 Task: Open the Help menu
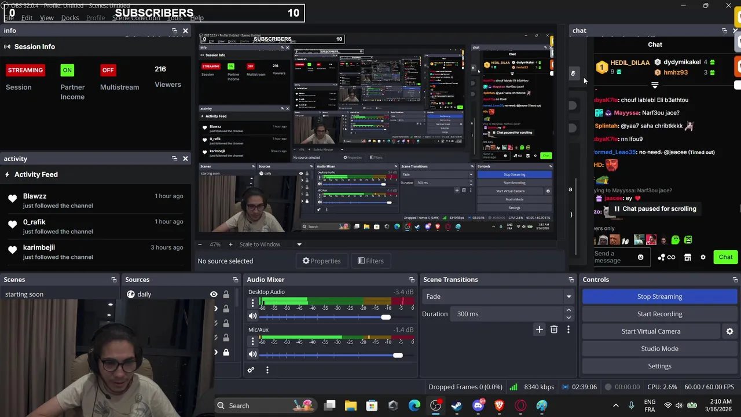click(x=197, y=18)
